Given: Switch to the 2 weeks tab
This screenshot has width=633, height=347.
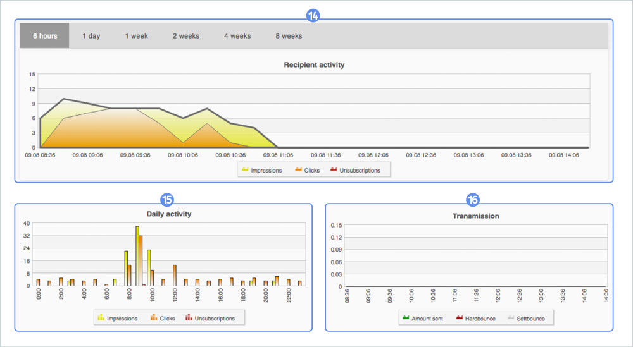Looking at the screenshot, I should point(185,36).
